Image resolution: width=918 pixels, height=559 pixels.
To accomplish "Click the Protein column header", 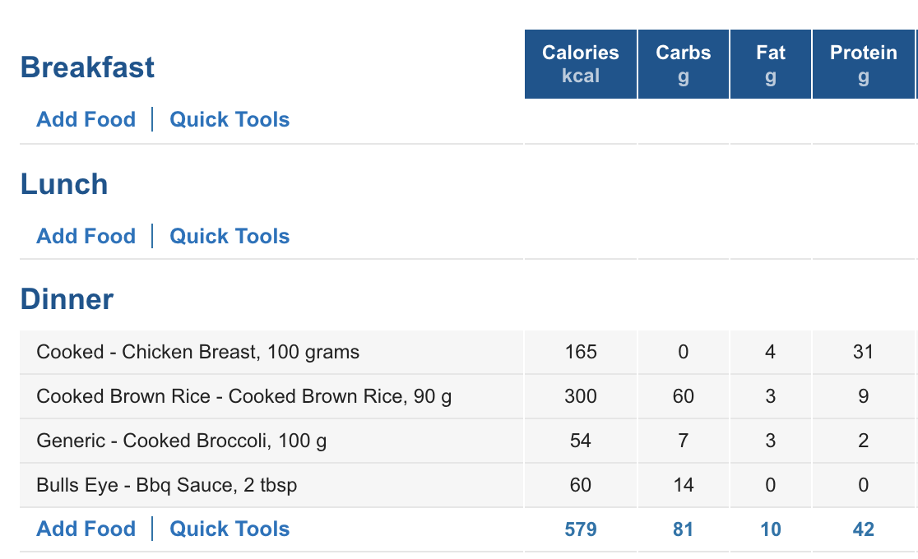I will click(863, 64).
